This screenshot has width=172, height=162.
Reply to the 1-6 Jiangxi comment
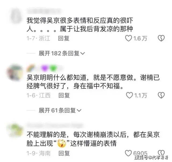point(64,95)
